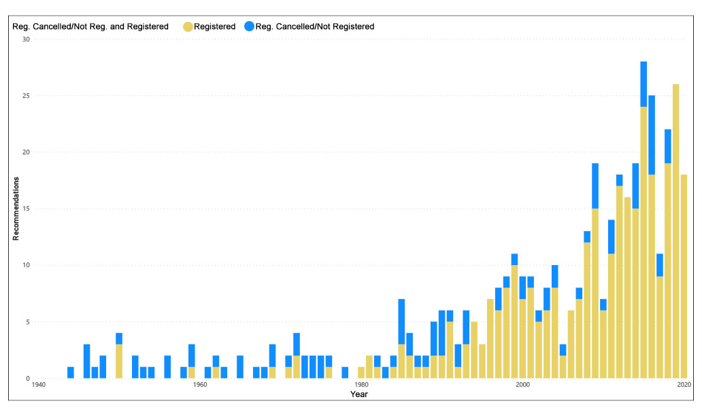
Task: Select the 'Reg. Cancelled/Not Registered' legend label text
Action: pos(315,27)
